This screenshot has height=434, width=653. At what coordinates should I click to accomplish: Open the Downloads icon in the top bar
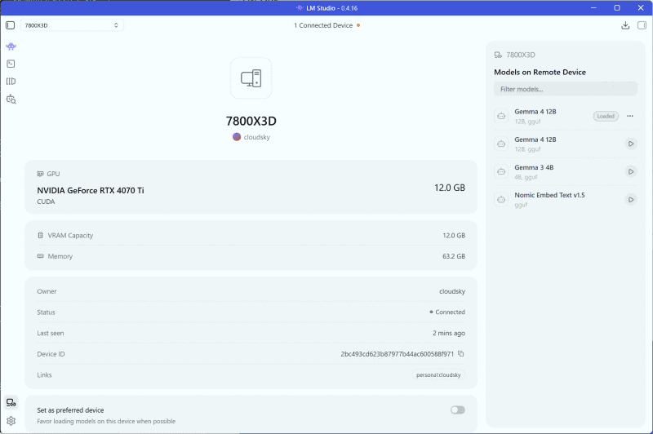point(625,25)
